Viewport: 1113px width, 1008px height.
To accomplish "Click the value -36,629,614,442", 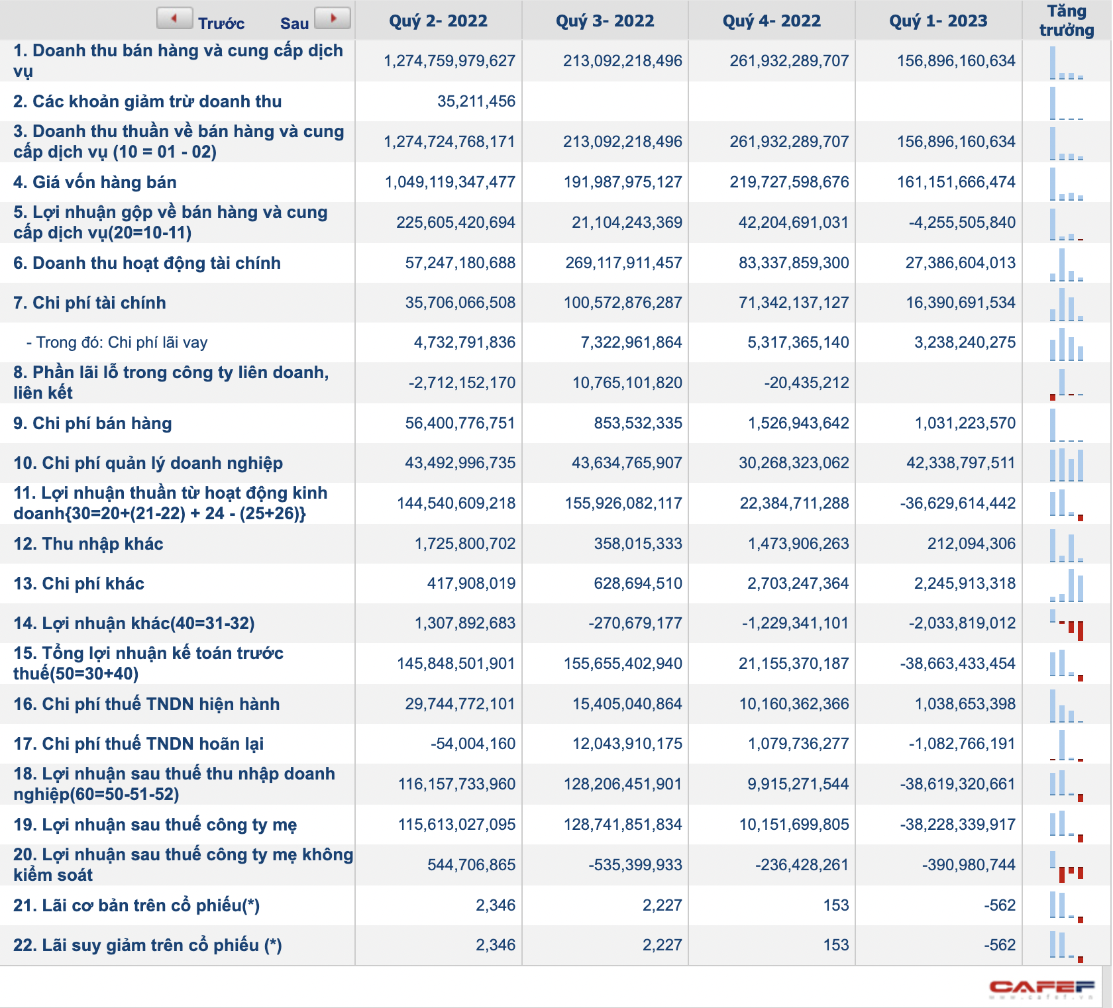I will 957,503.
